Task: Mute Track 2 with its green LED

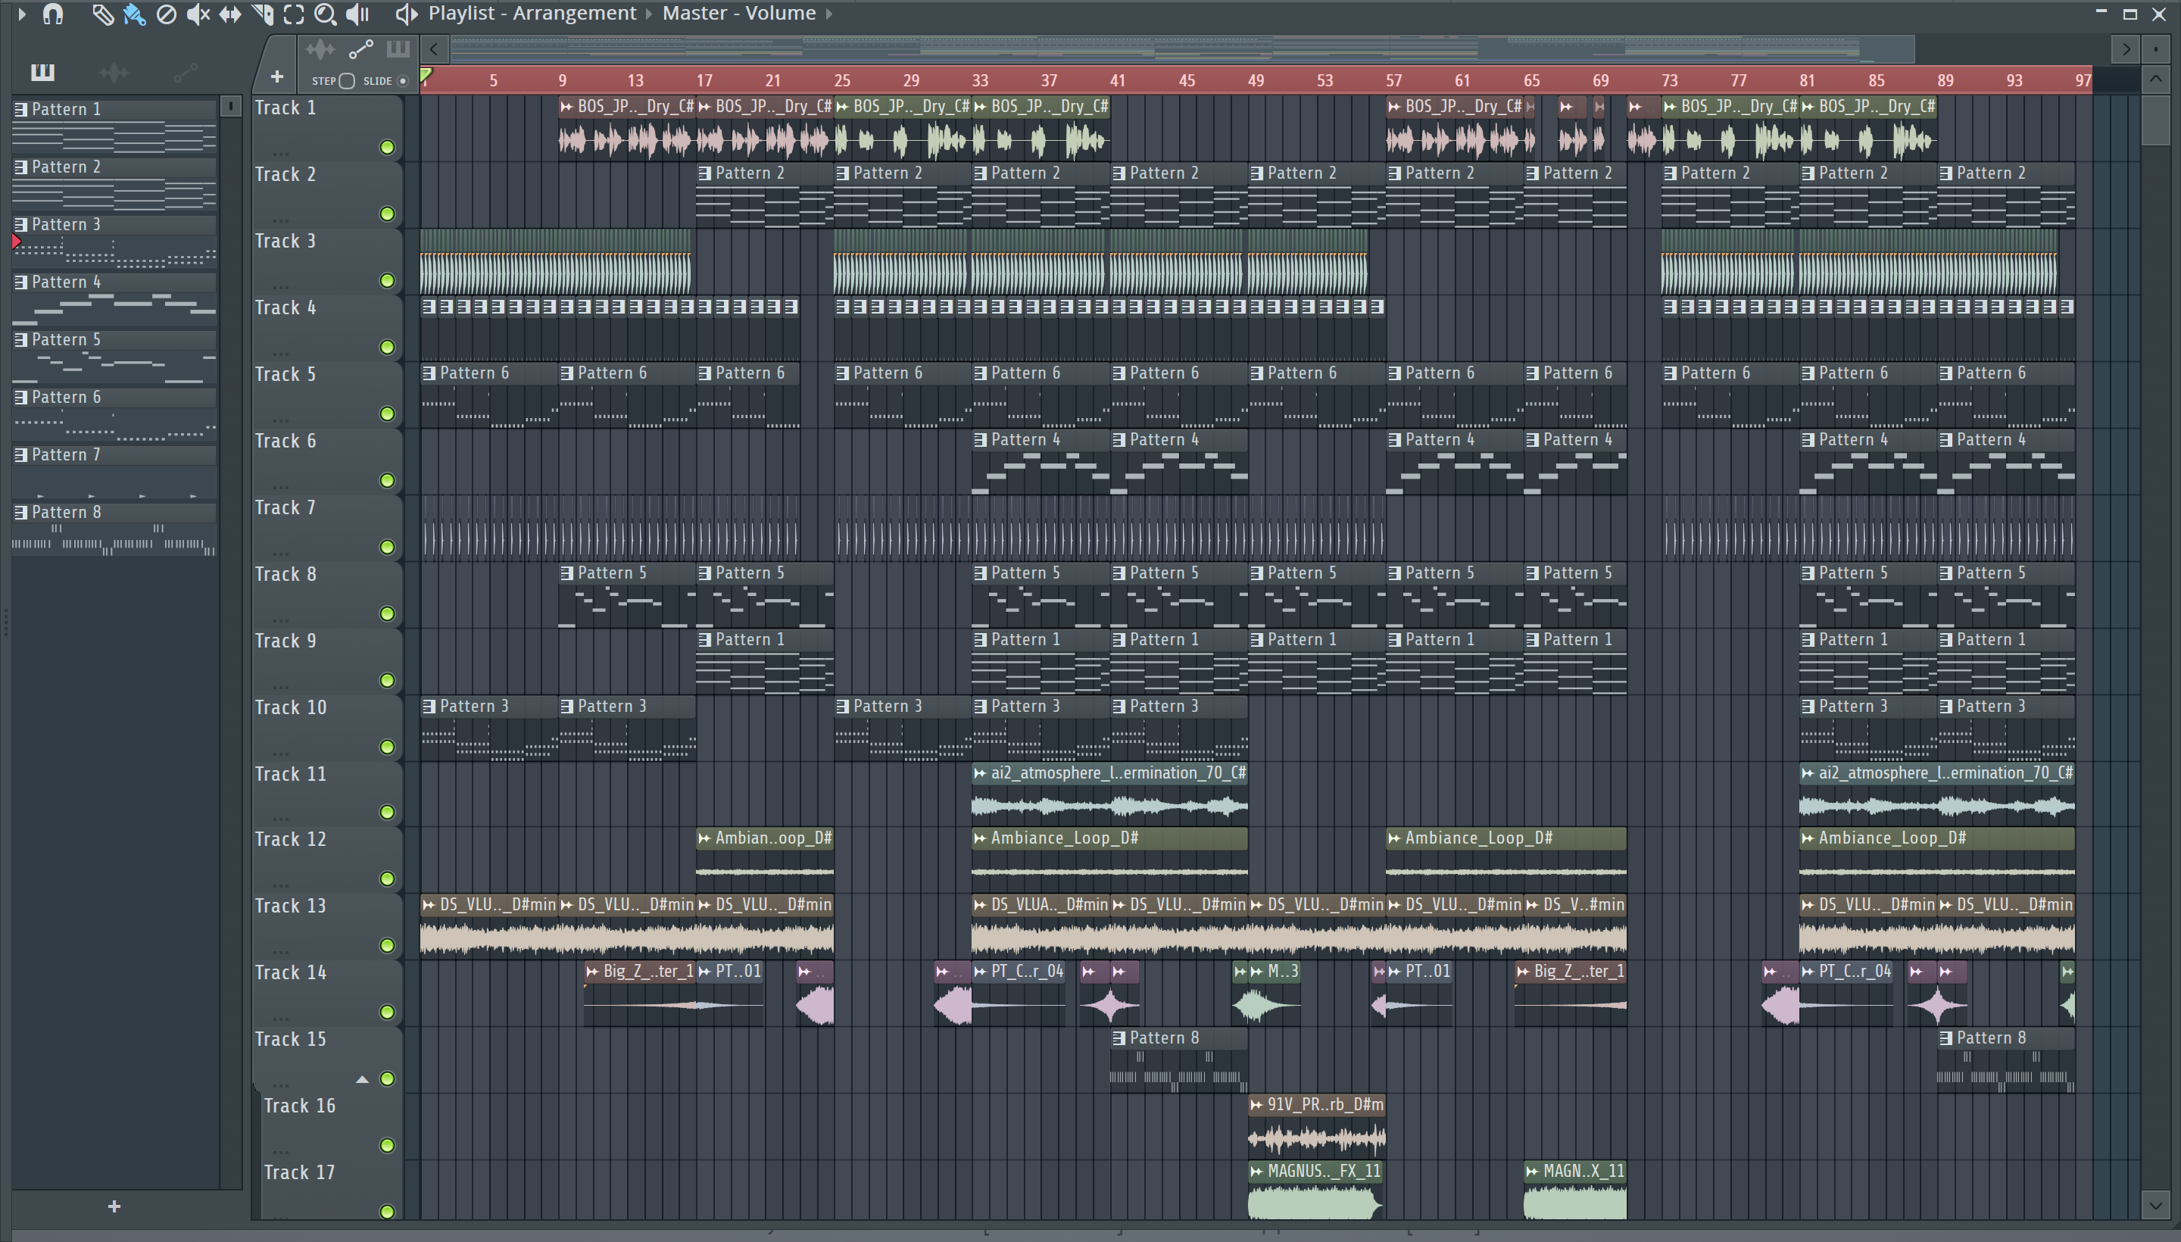Action: click(387, 214)
